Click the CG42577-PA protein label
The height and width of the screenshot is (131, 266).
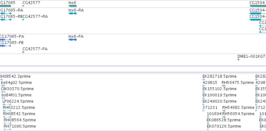point(35,49)
